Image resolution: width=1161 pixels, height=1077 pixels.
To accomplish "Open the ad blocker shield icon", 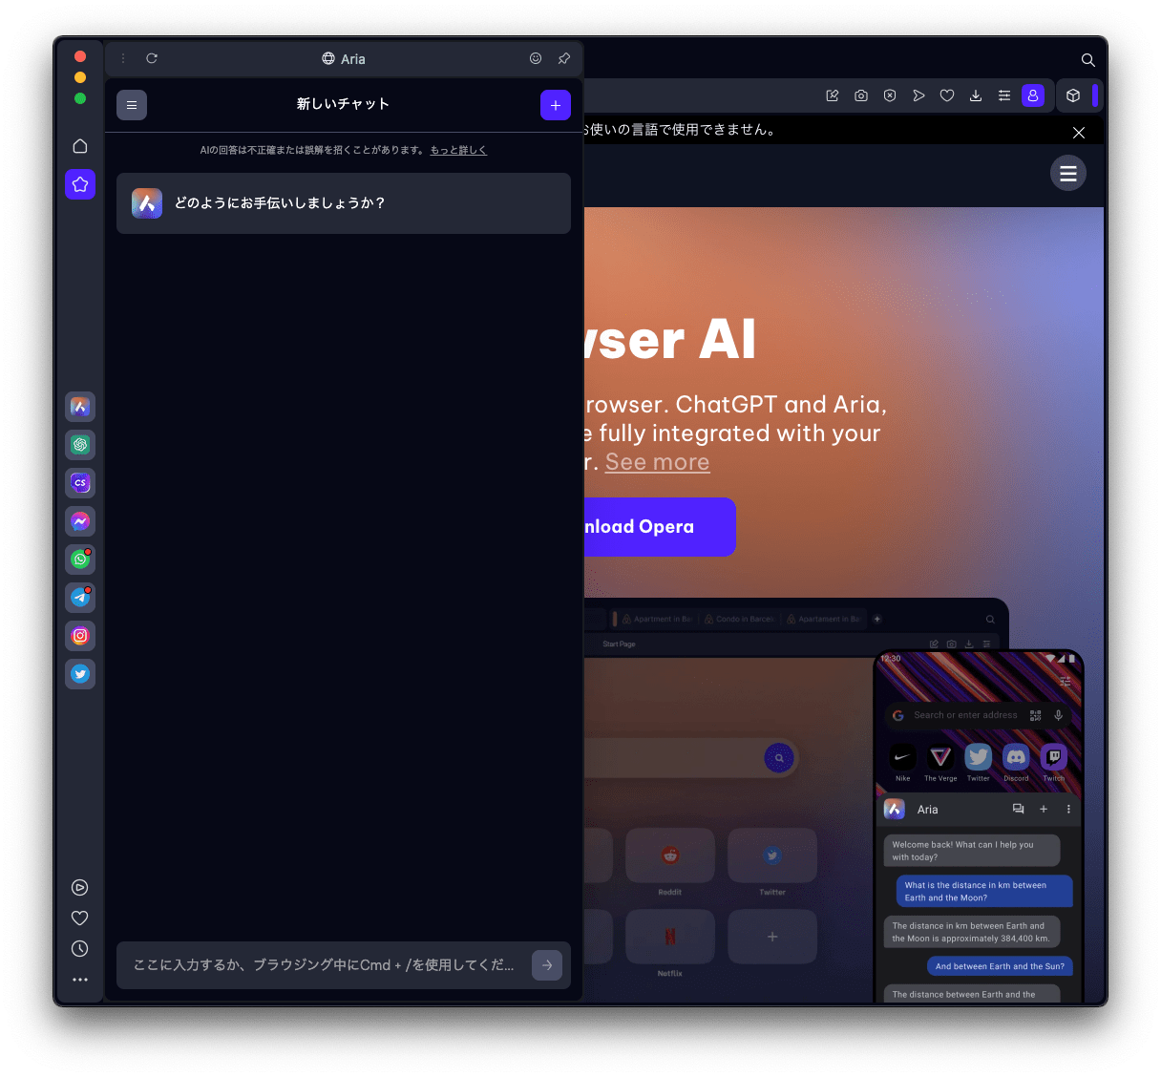I will (x=890, y=95).
